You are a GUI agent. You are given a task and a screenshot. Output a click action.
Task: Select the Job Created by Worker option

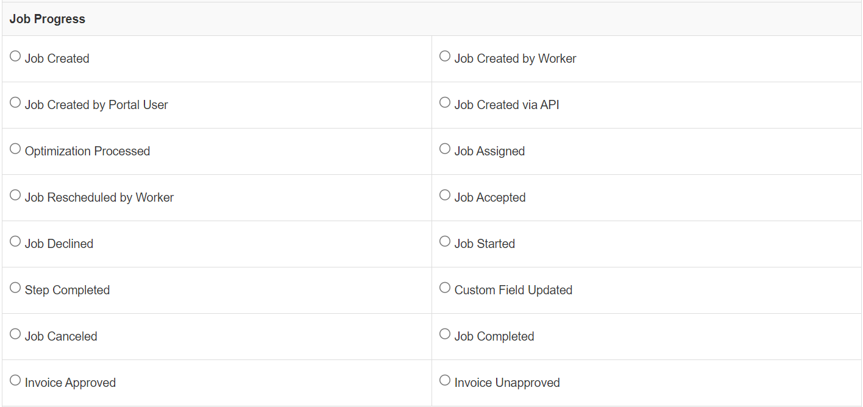(444, 55)
